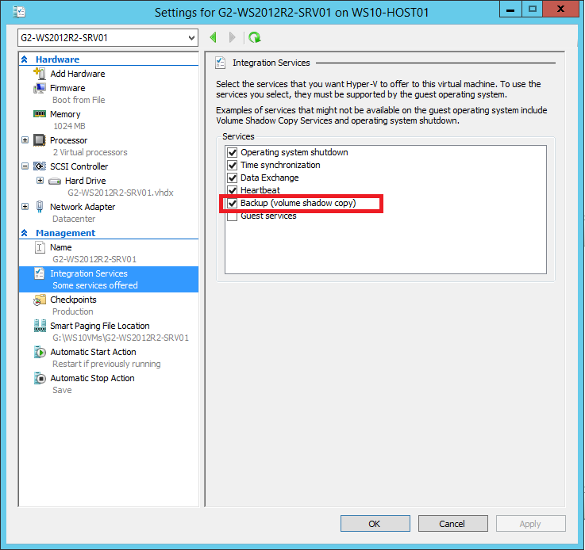Click the settings window title bar icon
Image resolution: width=585 pixels, height=550 pixels.
[19, 13]
